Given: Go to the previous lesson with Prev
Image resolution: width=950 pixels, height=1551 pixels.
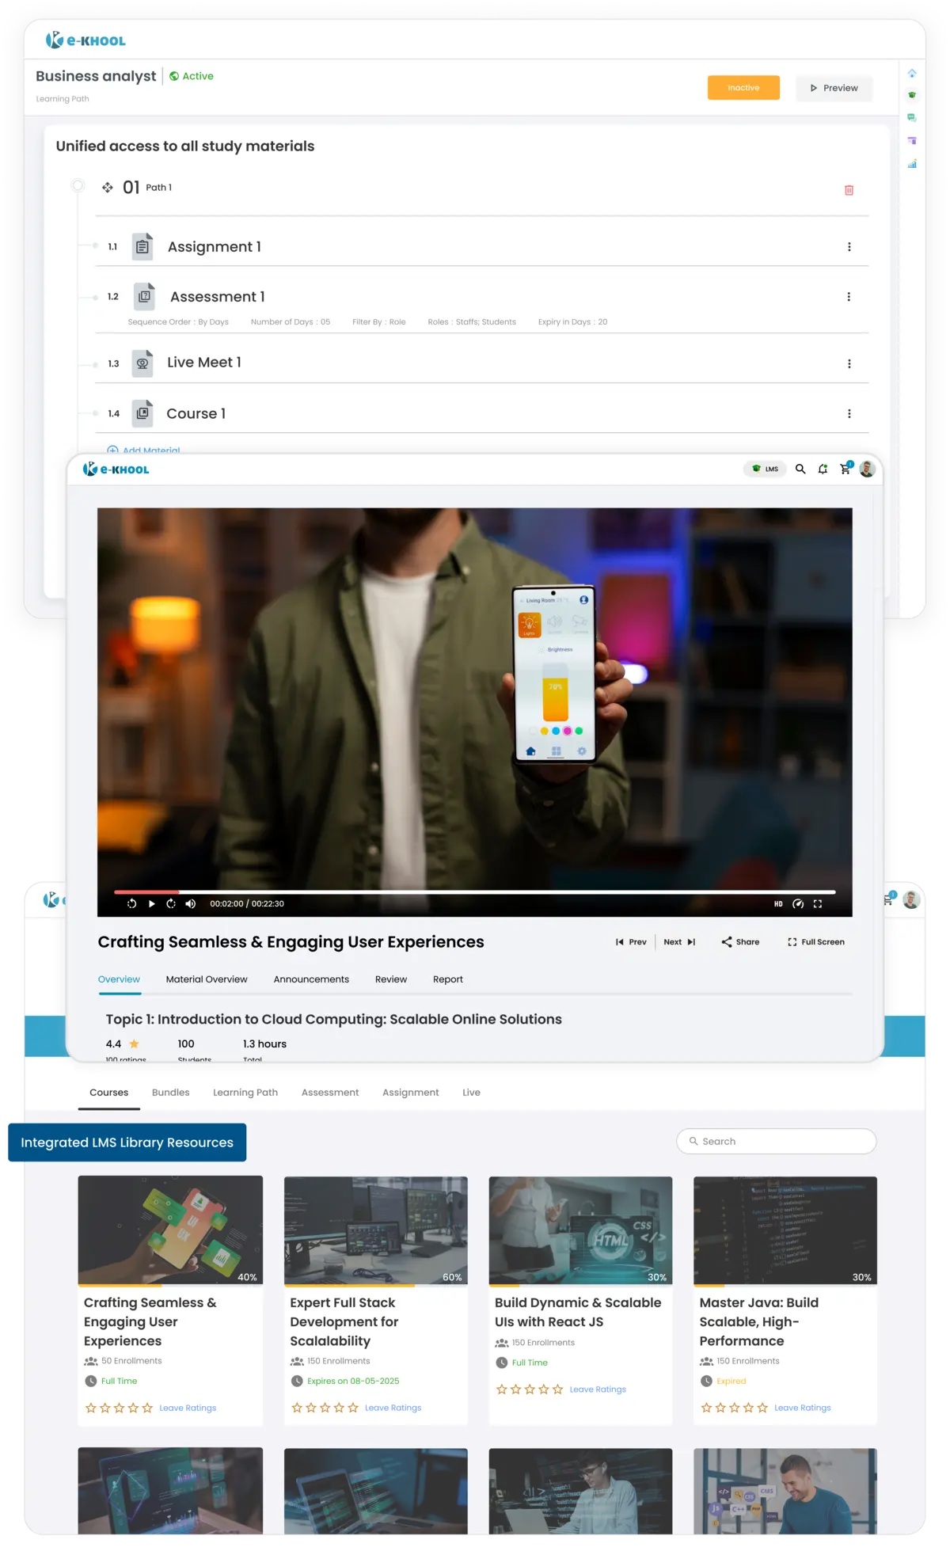Looking at the screenshot, I should coord(631,942).
